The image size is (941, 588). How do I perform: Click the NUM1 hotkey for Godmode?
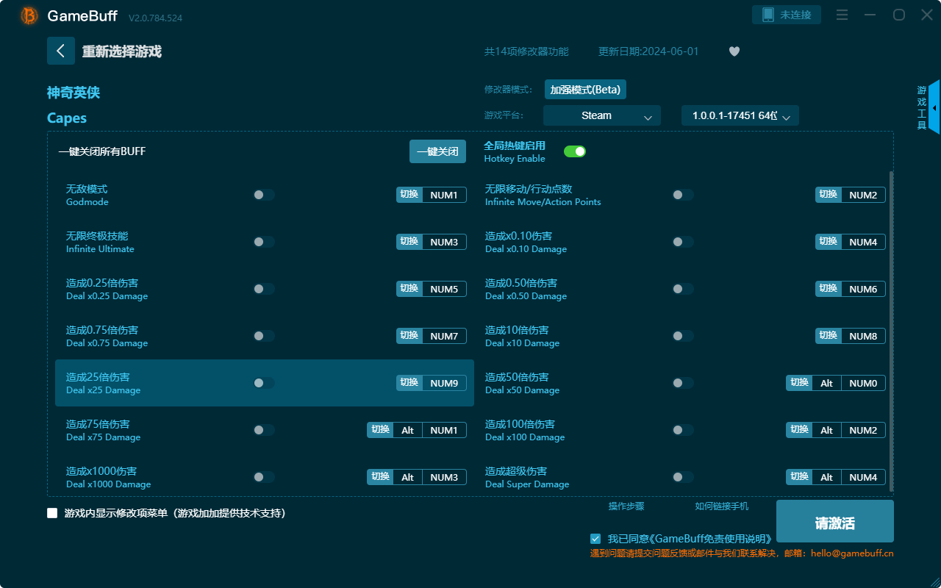point(444,195)
